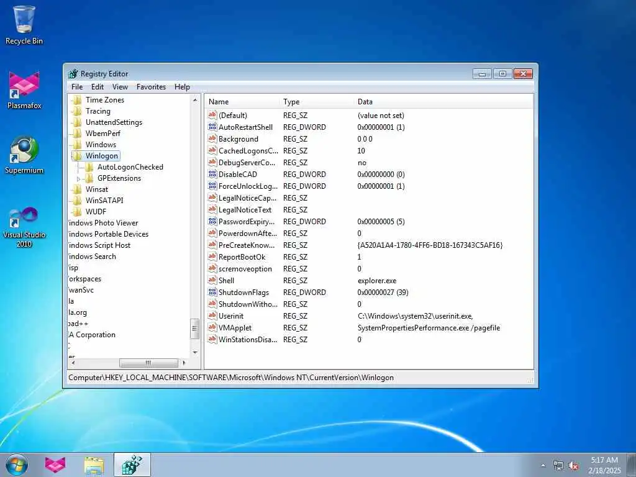Select the WinStationsDisa... value

(248, 340)
